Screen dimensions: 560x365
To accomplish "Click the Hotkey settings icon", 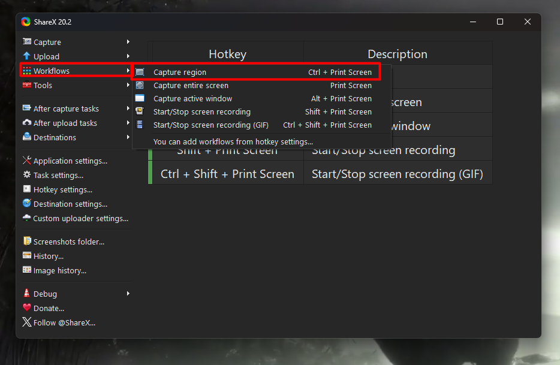I will pyautogui.click(x=27, y=189).
